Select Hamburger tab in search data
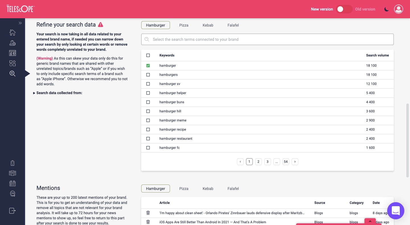Viewport: 410px width, 225px height. pyautogui.click(x=155, y=25)
